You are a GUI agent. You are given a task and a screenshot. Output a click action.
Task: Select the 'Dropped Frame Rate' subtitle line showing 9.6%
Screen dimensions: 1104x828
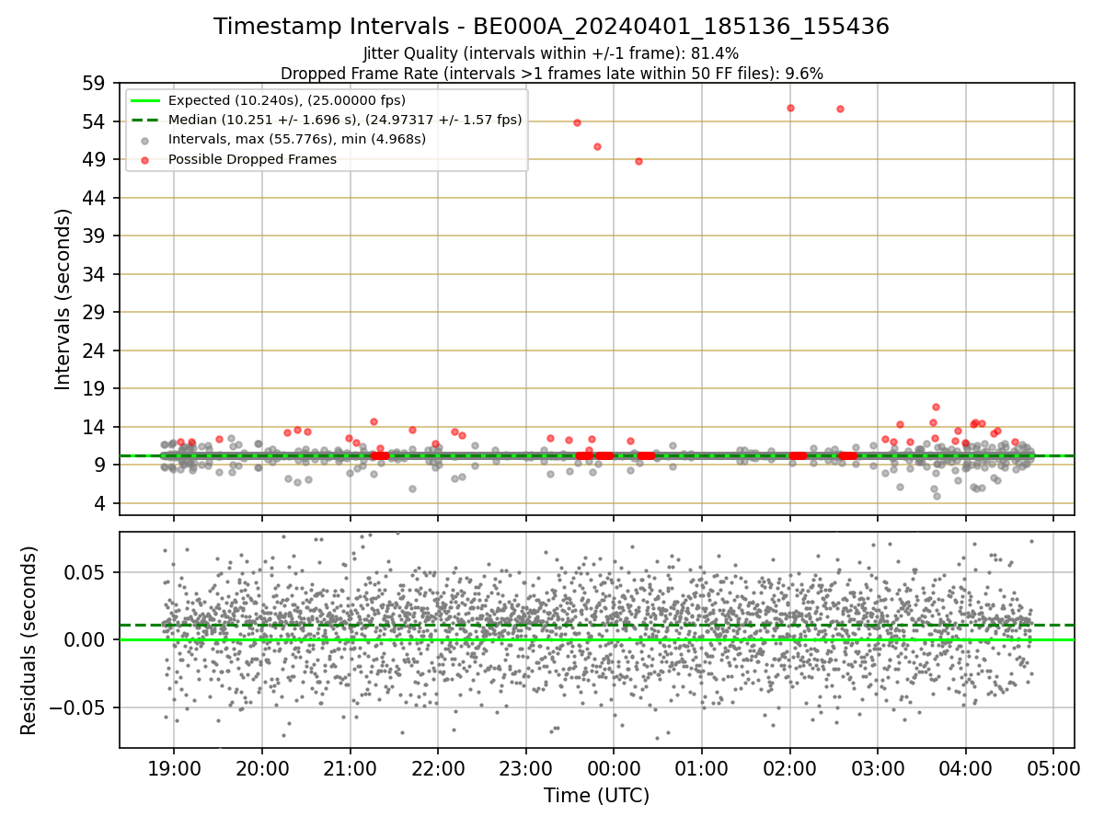point(551,73)
